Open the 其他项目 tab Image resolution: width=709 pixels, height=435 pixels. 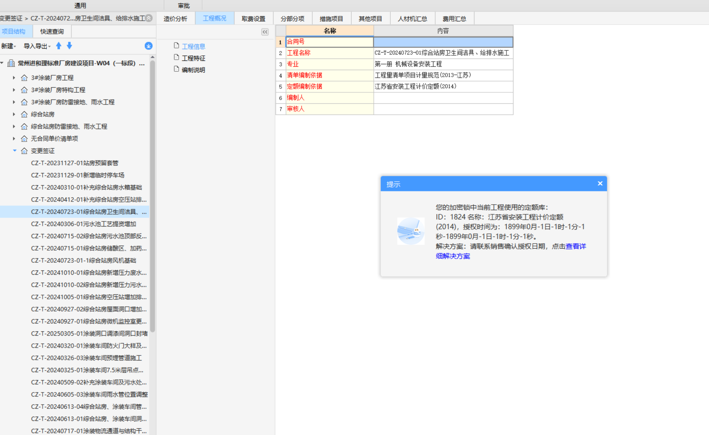[371, 19]
